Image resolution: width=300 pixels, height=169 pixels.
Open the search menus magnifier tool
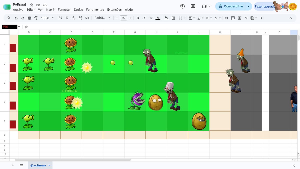[9, 18]
